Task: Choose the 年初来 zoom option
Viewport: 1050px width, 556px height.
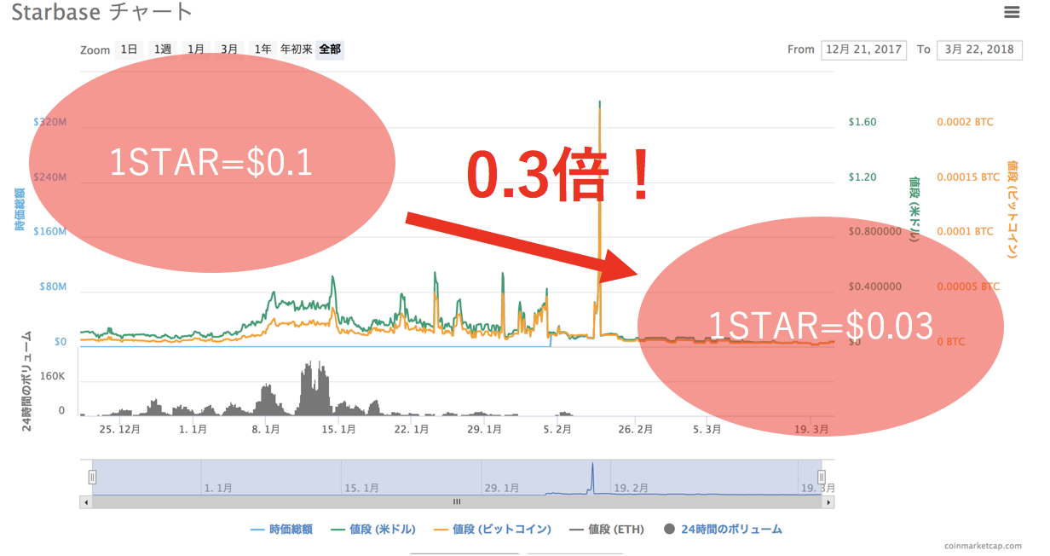Action: (297, 49)
